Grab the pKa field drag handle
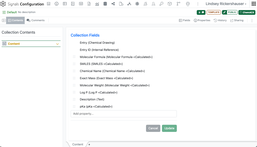 coord(74,107)
